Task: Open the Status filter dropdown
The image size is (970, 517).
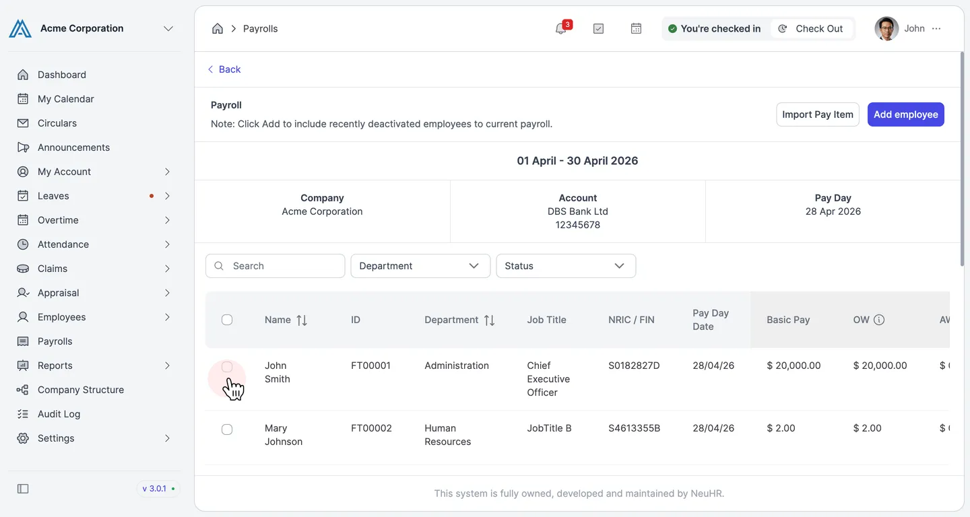Action: click(566, 266)
